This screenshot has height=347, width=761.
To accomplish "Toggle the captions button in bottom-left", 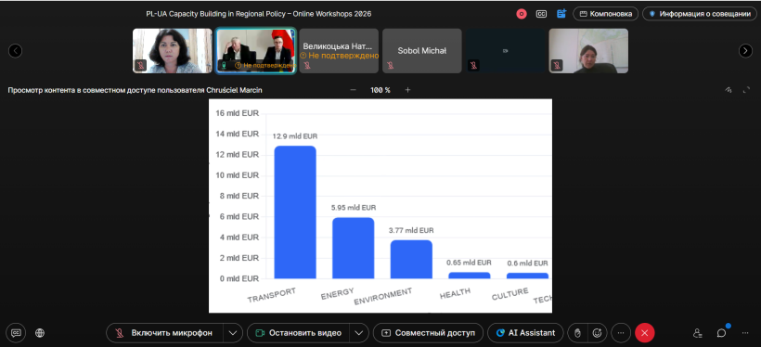I will 16,333.
